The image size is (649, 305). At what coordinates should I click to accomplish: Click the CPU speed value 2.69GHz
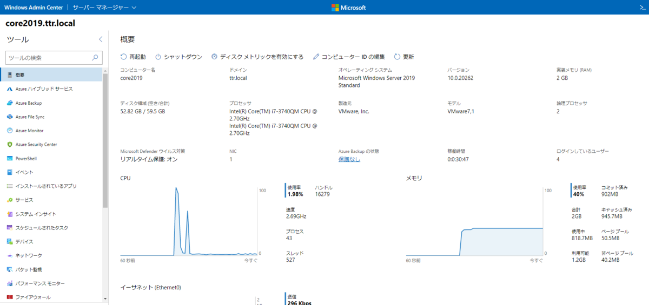(x=296, y=216)
